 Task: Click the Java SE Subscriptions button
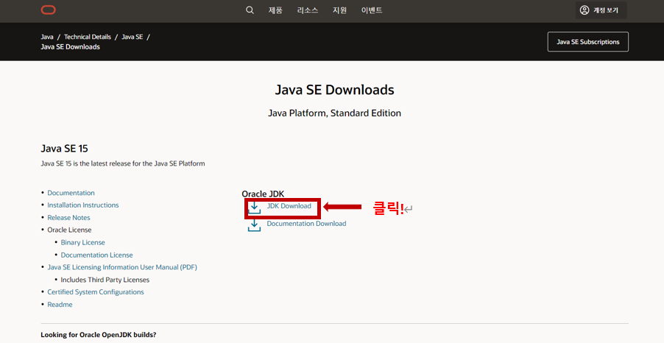[587, 42]
